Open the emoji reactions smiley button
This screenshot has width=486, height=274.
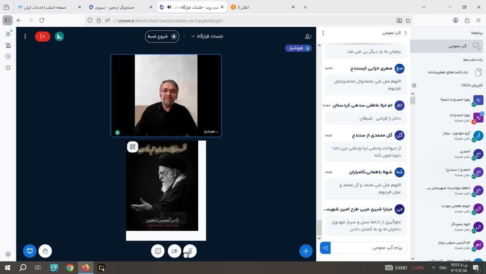click(157, 251)
